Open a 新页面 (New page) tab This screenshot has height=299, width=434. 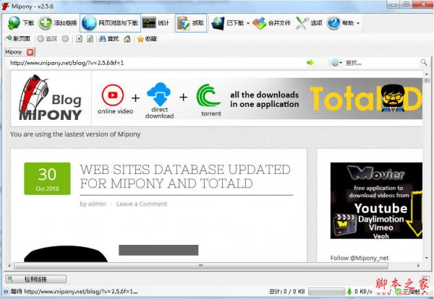17,39
